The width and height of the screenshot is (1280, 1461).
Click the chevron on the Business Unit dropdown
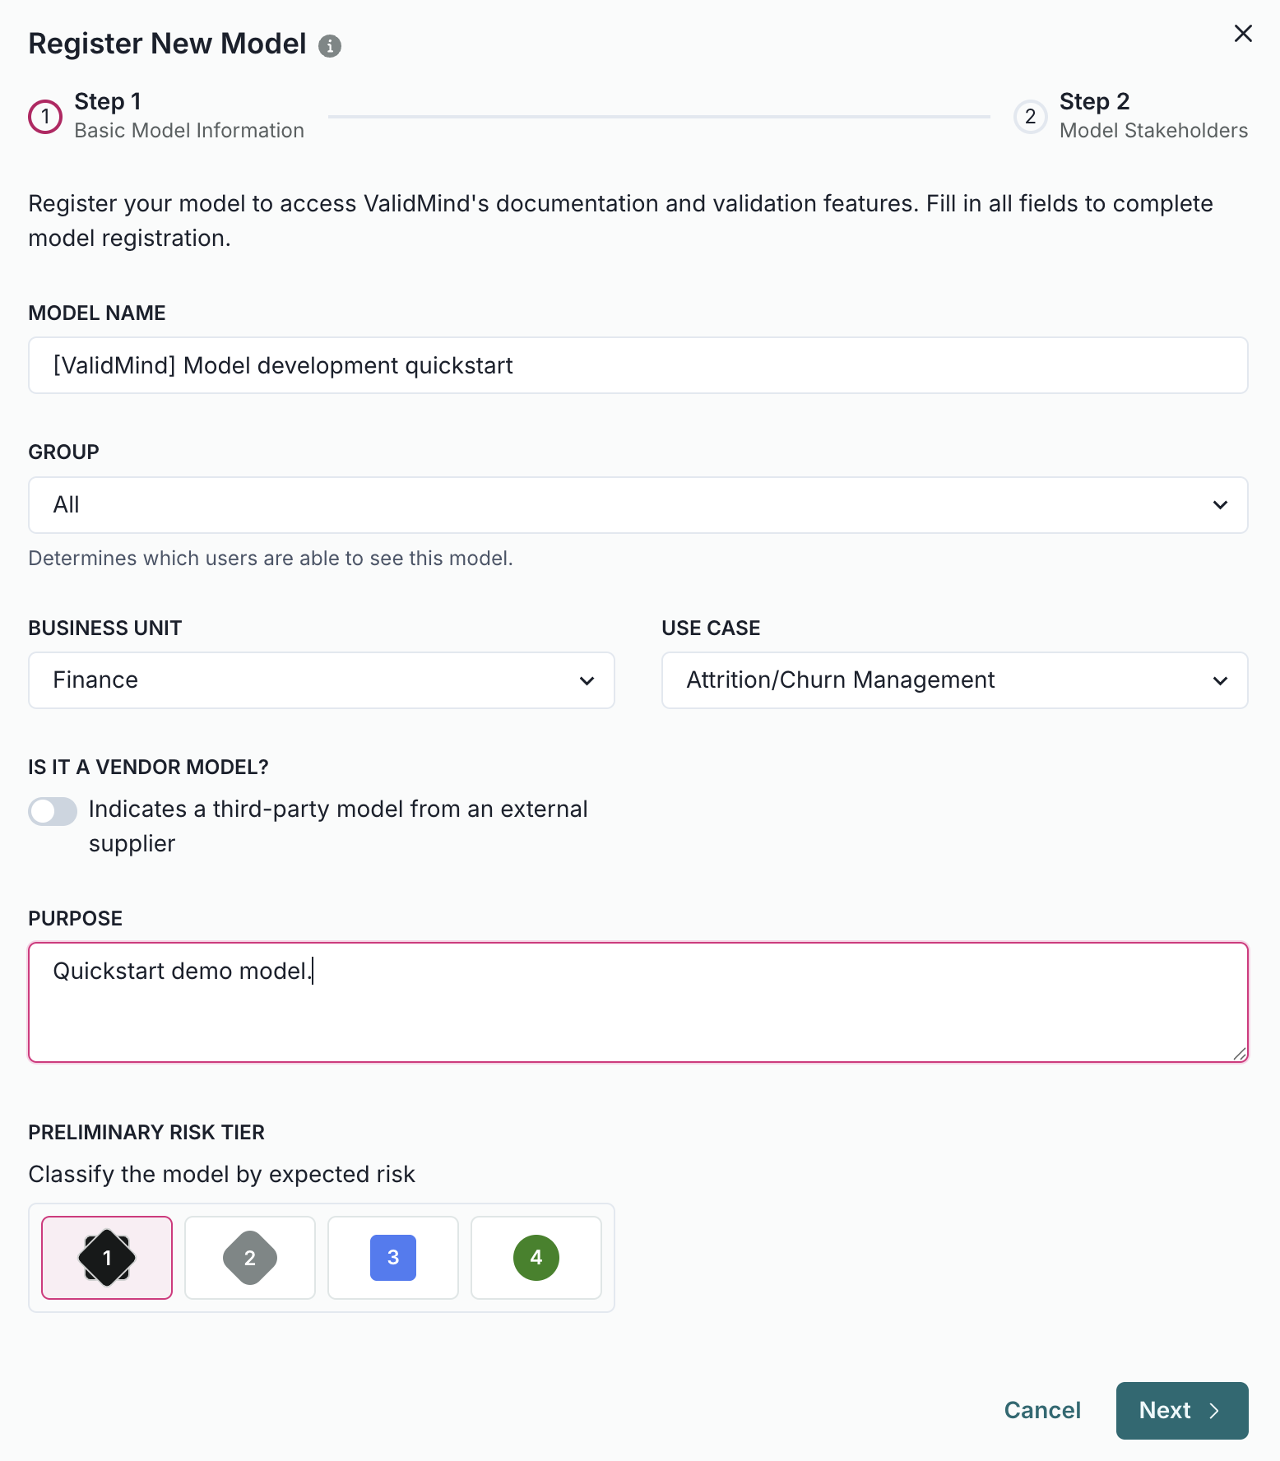[587, 680]
